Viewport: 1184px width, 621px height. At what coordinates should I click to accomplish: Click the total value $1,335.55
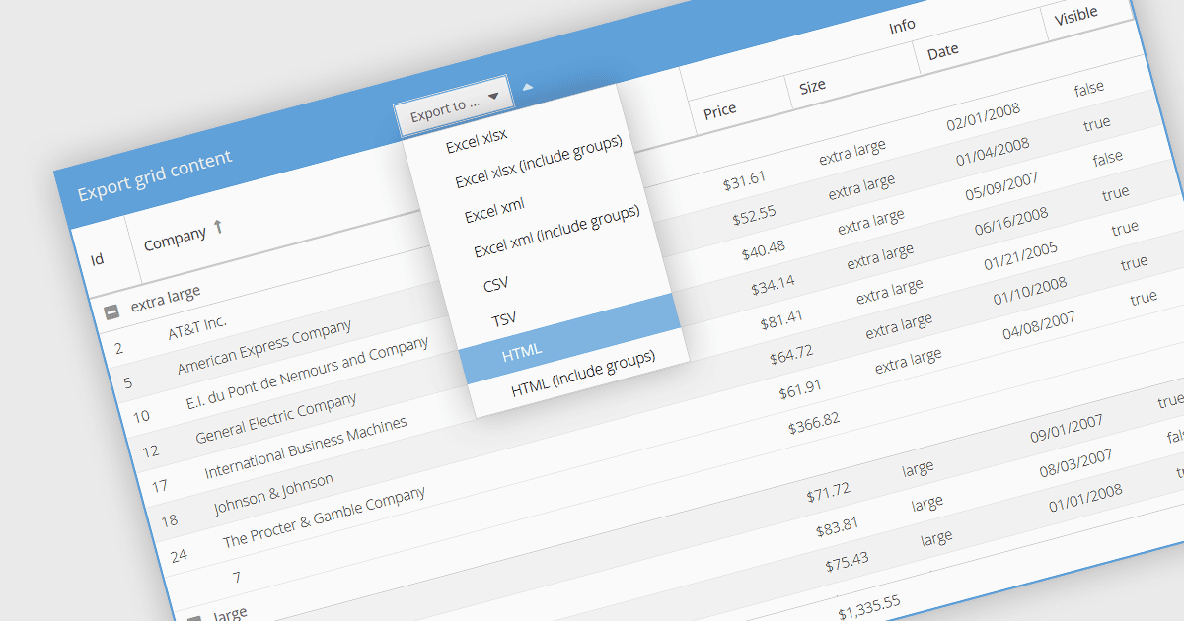[x=870, y=608]
